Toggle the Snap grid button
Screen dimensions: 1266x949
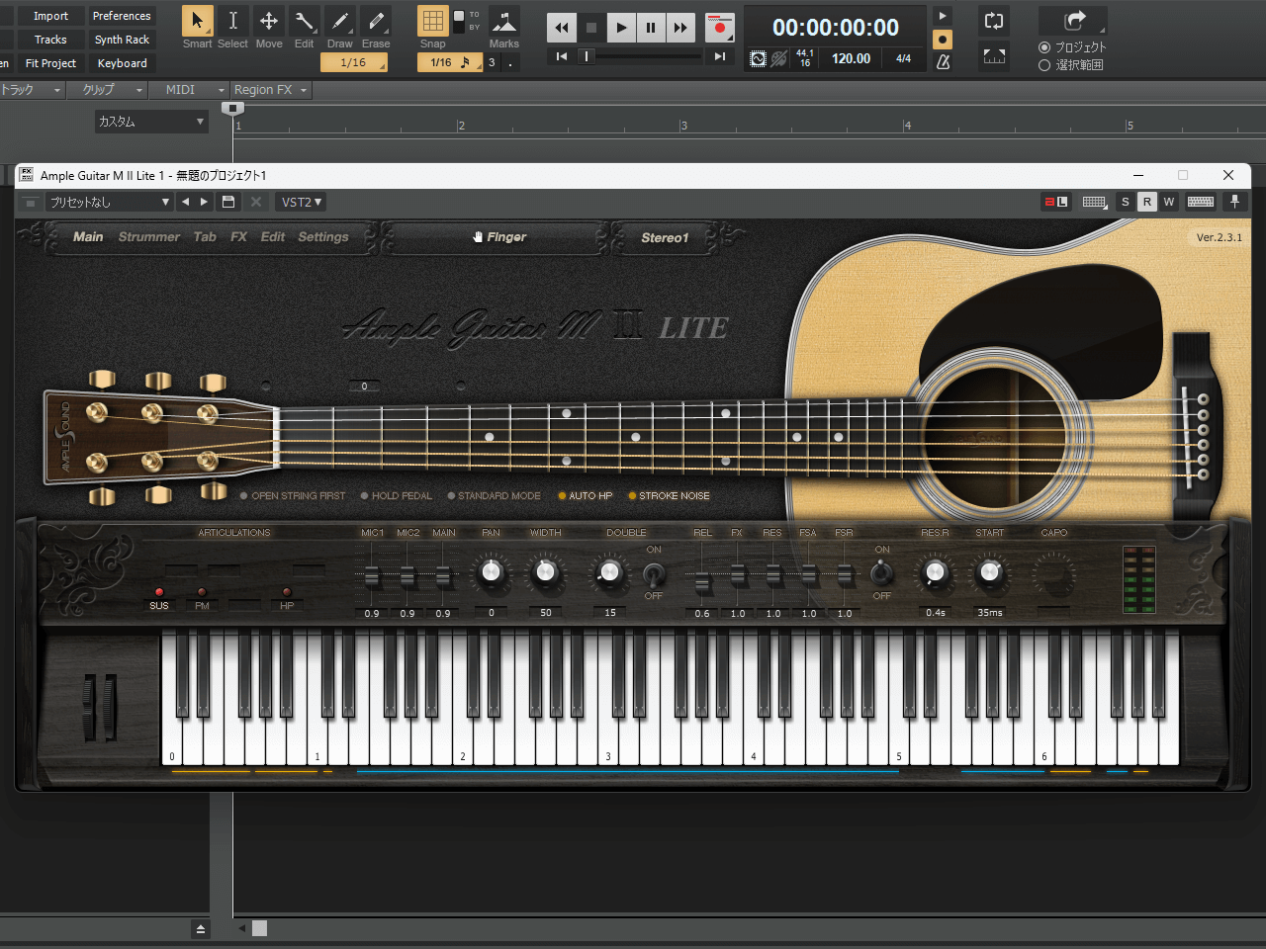tap(432, 22)
